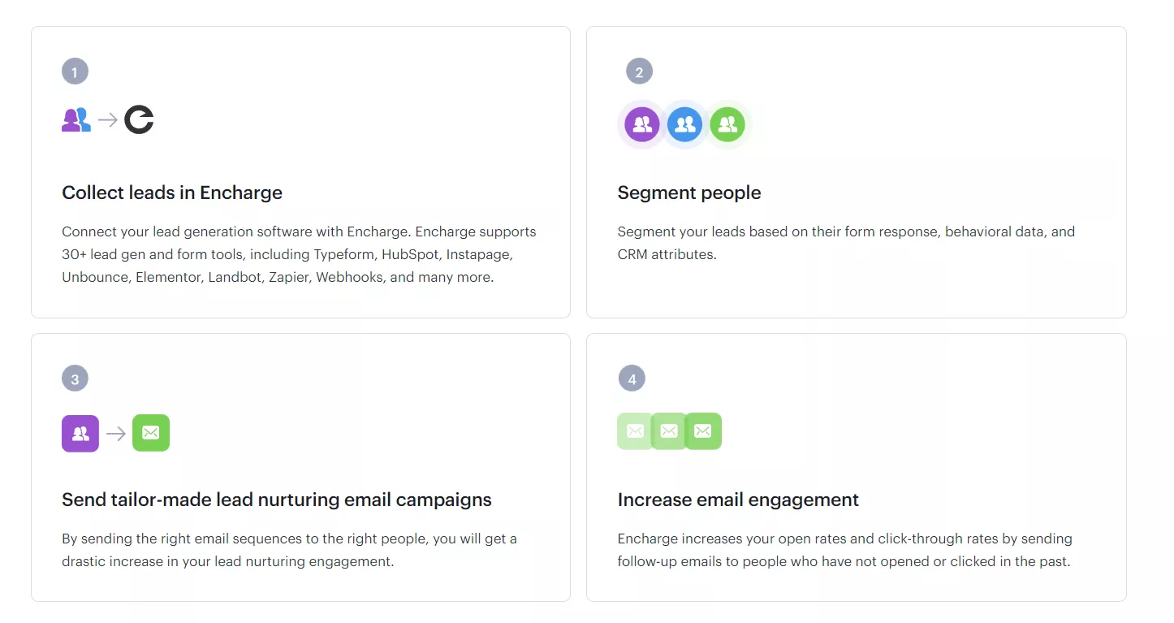The height and width of the screenshot is (623, 1174).
Task: Click the black Encharge logo icon
Action: pyautogui.click(x=139, y=120)
